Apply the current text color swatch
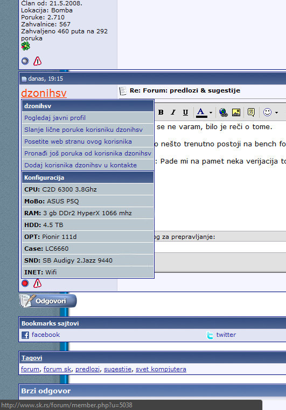Viewport: 286px width, 410px height. pos(201,112)
